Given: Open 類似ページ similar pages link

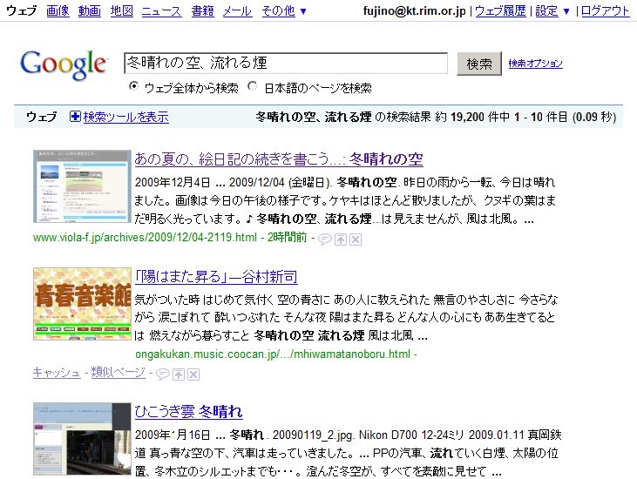Looking at the screenshot, I should 118,372.
